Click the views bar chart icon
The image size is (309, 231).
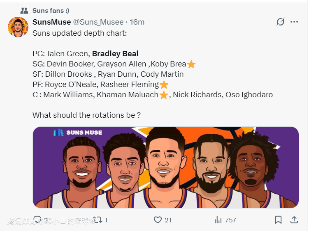pyautogui.click(x=218, y=220)
